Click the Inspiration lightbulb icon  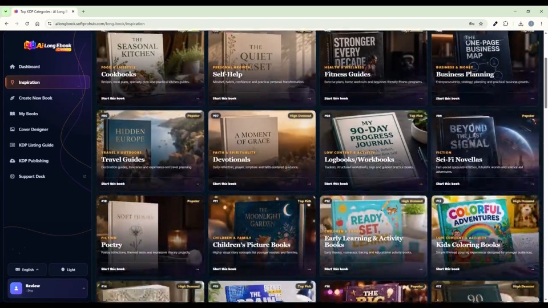pos(13,82)
